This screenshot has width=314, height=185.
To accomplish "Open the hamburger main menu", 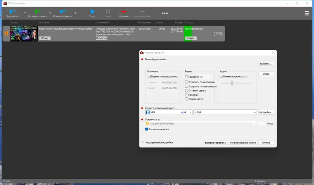I will [x=307, y=13].
